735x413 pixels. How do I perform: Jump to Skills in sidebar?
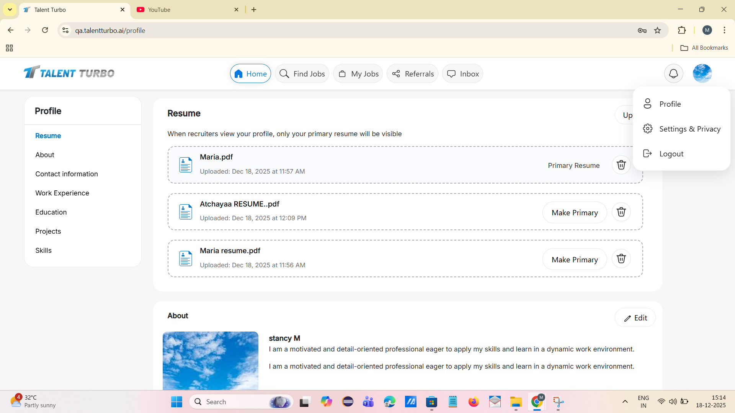click(x=43, y=250)
